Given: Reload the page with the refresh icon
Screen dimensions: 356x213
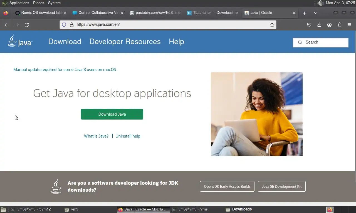Looking at the screenshot, I should [x=27, y=25].
